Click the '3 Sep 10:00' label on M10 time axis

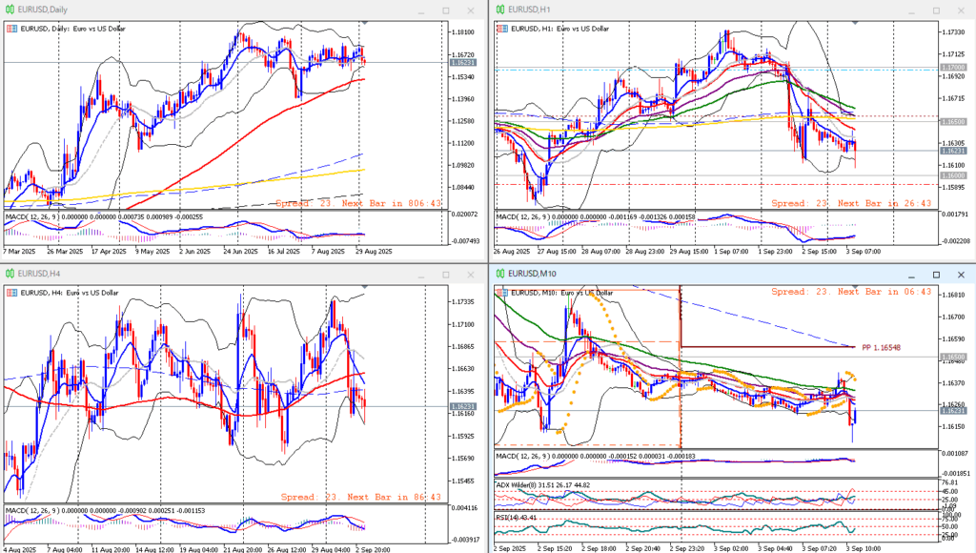point(864,548)
